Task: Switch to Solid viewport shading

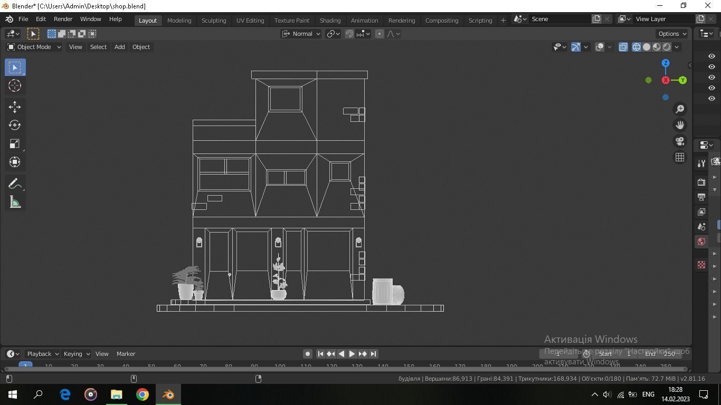Action: click(x=647, y=47)
